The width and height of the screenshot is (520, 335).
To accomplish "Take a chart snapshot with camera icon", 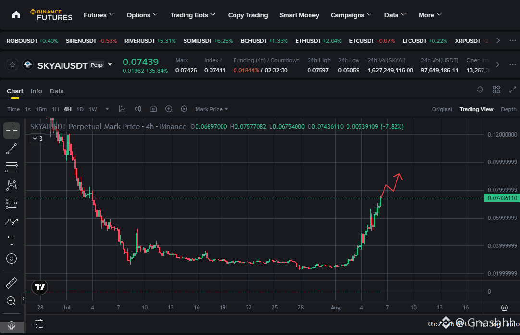I will point(153,109).
